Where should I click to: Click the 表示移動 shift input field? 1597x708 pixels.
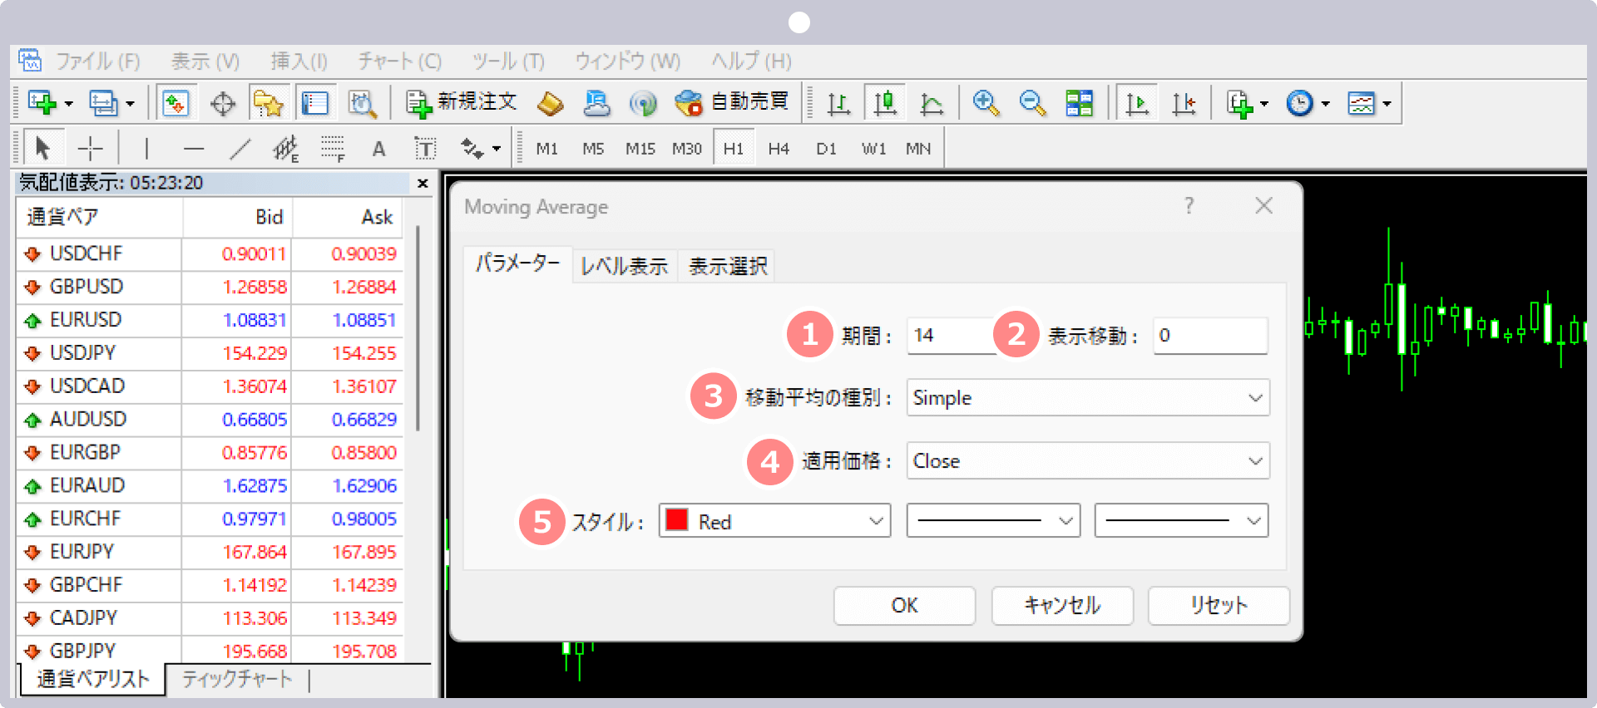click(1210, 336)
